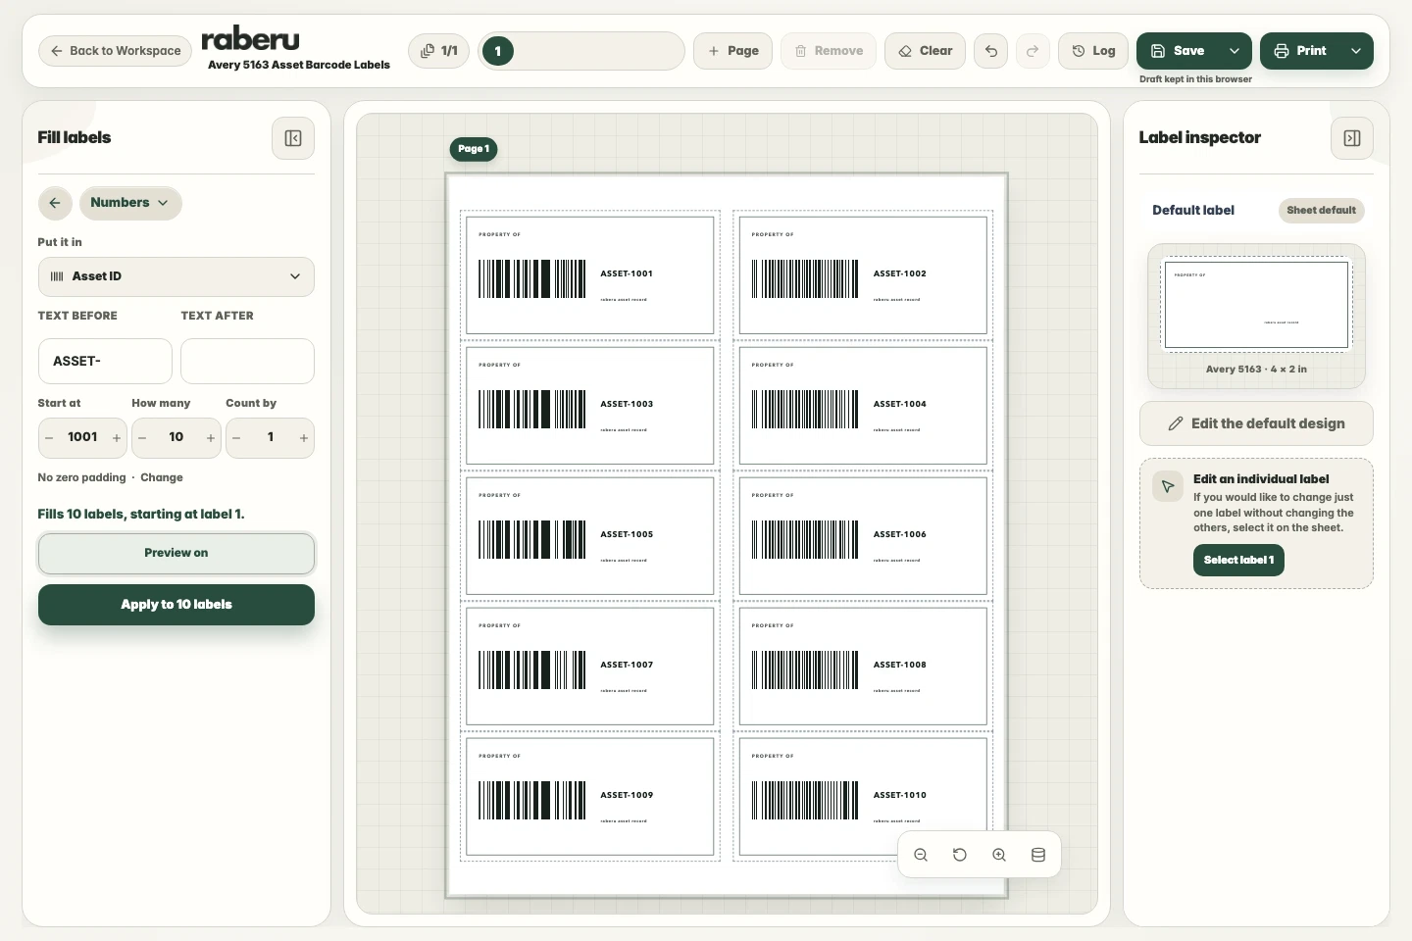
Task: Redo the last action
Action: pyautogui.click(x=1033, y=51)
